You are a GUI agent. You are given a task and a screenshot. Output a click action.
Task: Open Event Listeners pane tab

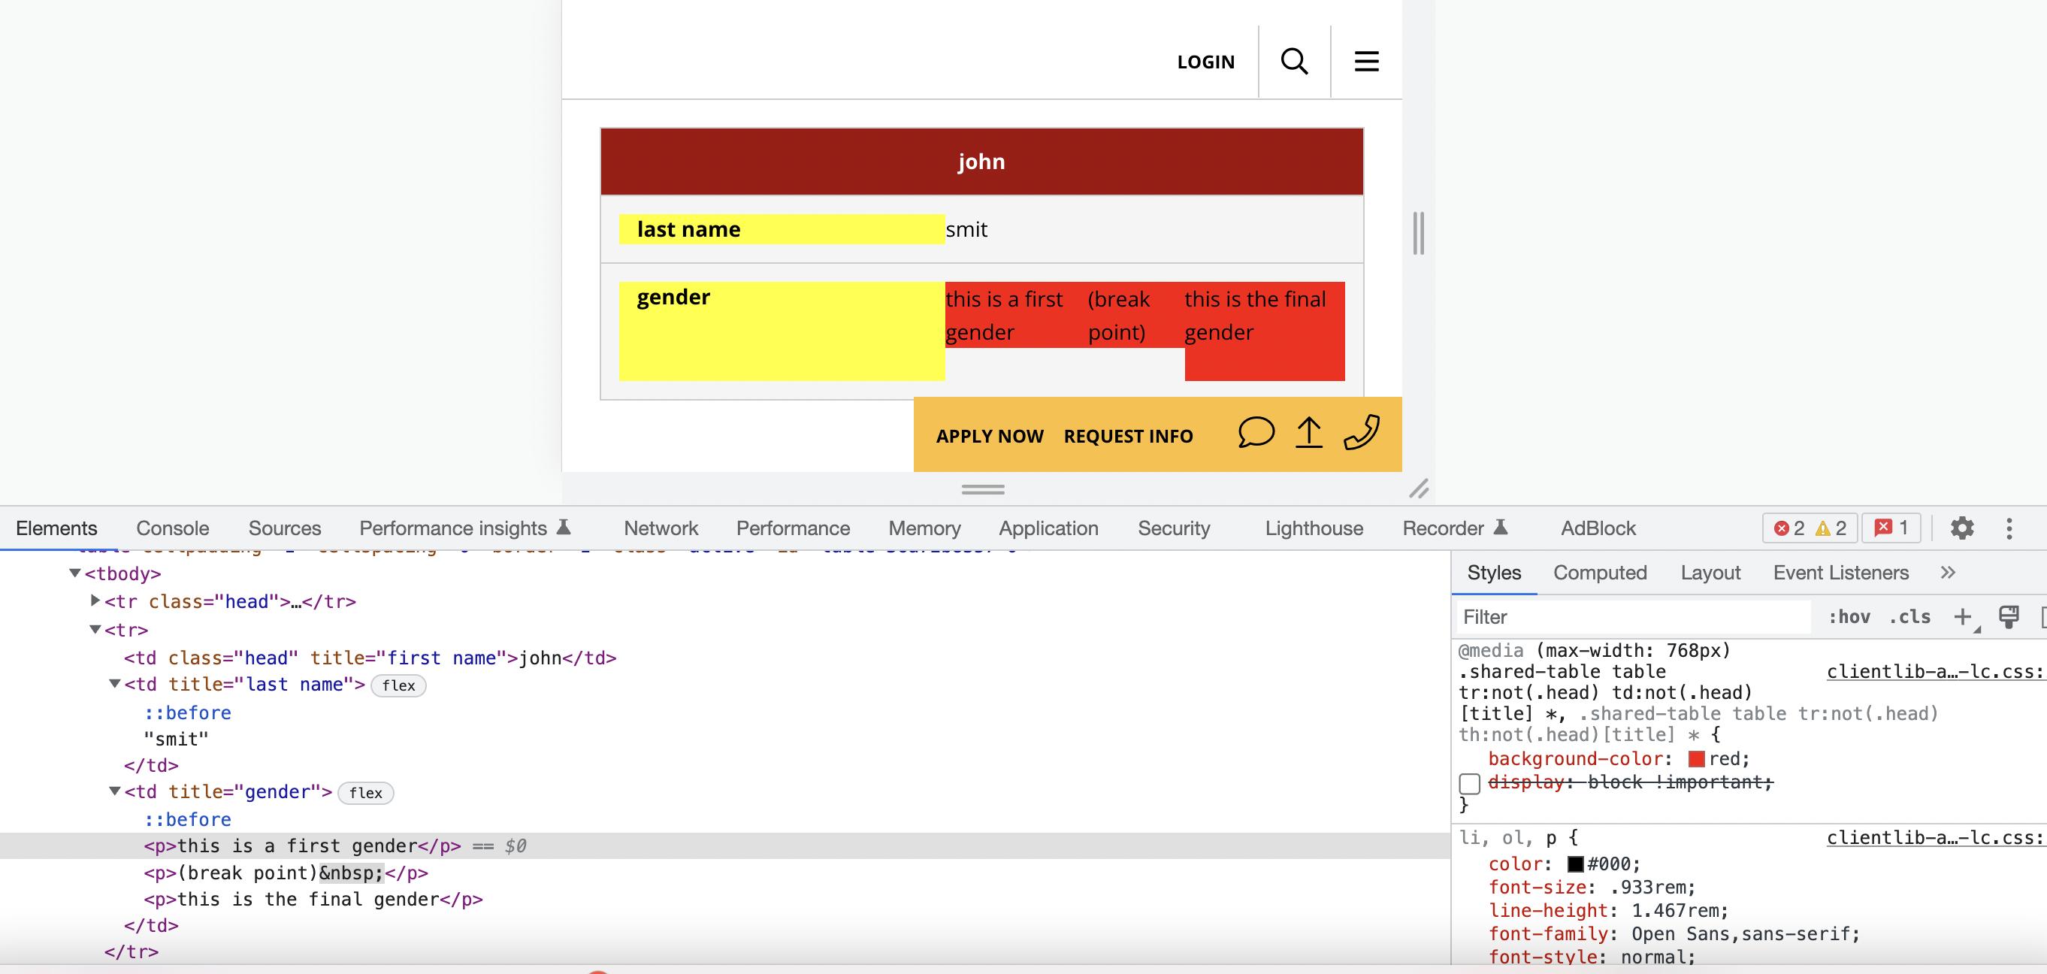pyautogui.click(x=1840, y=573)
